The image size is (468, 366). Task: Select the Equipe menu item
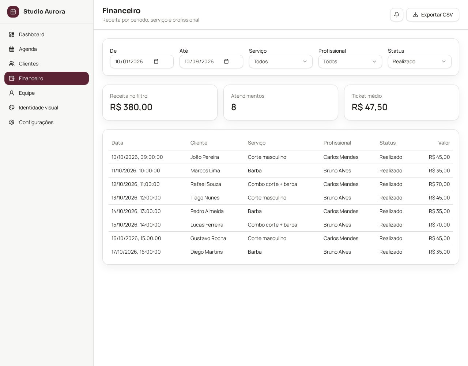[x=46, y=93]
